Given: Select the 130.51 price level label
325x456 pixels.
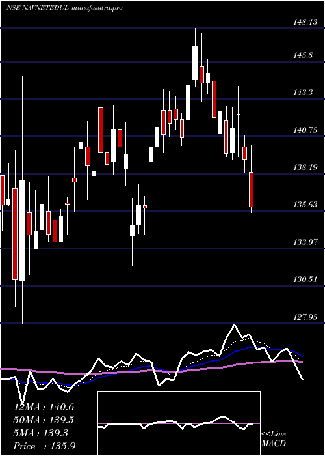Looking at the screenshot, I should click(x=305, y=279).
